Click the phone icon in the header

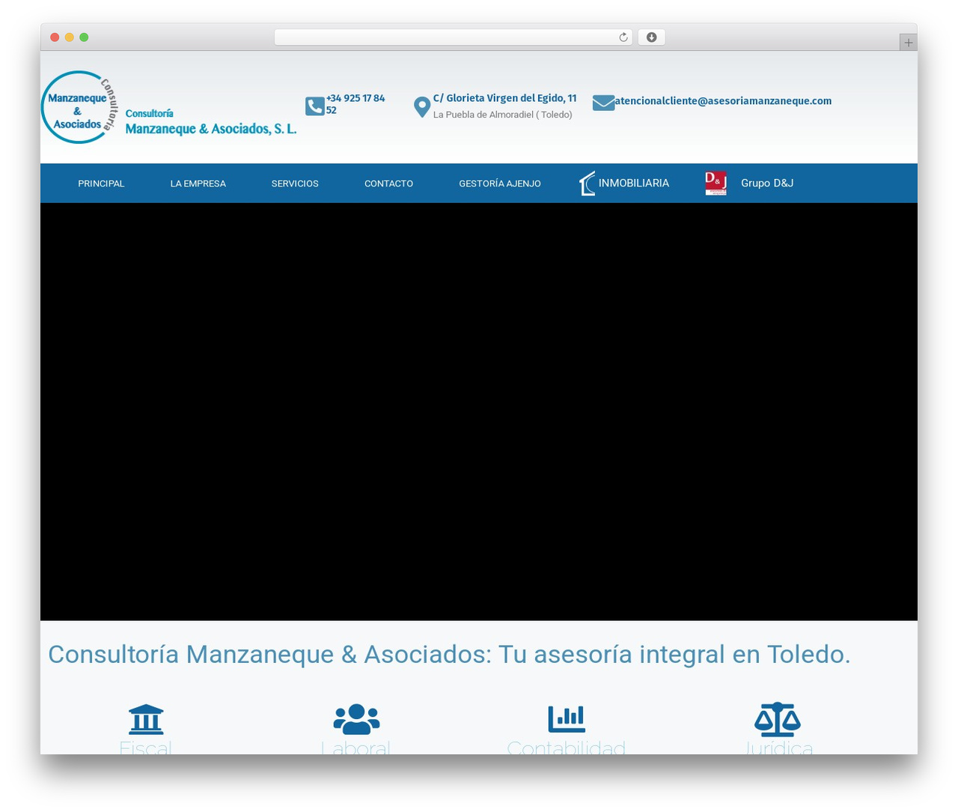315,106
